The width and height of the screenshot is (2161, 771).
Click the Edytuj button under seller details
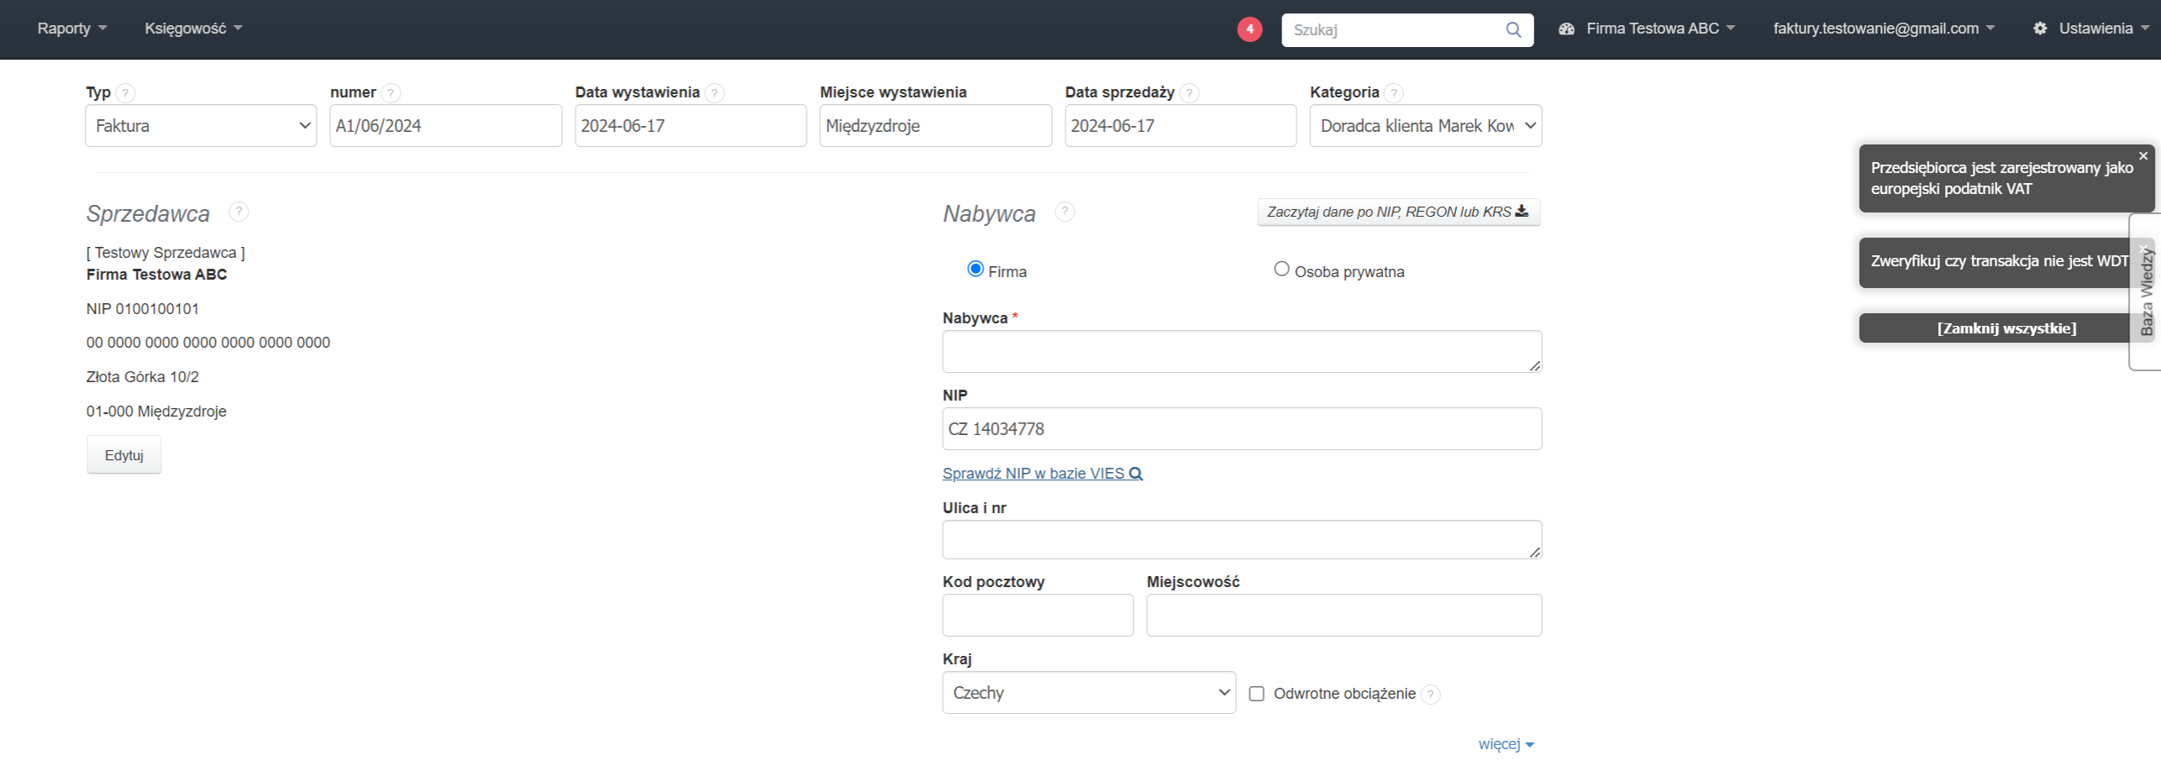(x=124, y=455)
